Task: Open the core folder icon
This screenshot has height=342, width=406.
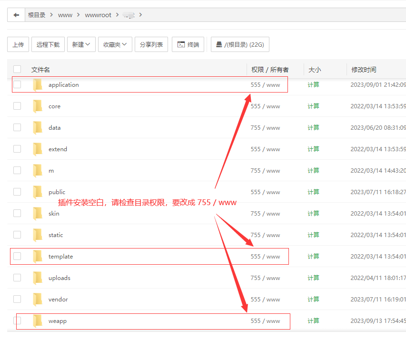Action: (38, 106)
